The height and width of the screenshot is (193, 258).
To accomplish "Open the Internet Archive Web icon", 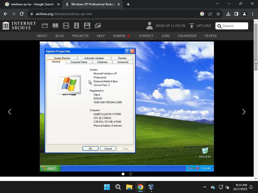I will (x=45, y=26).
